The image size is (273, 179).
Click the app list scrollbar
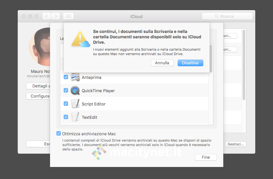[x=211, y=59]
